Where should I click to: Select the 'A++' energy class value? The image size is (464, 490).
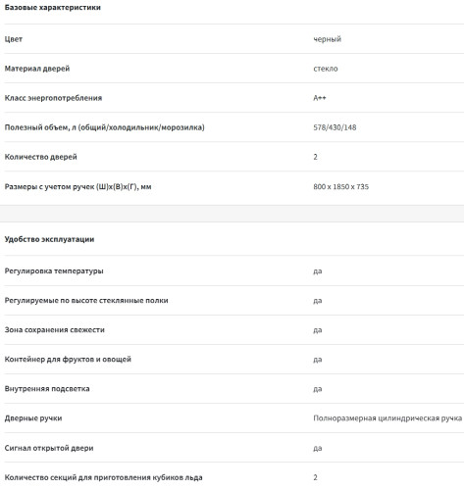[320, 98]
